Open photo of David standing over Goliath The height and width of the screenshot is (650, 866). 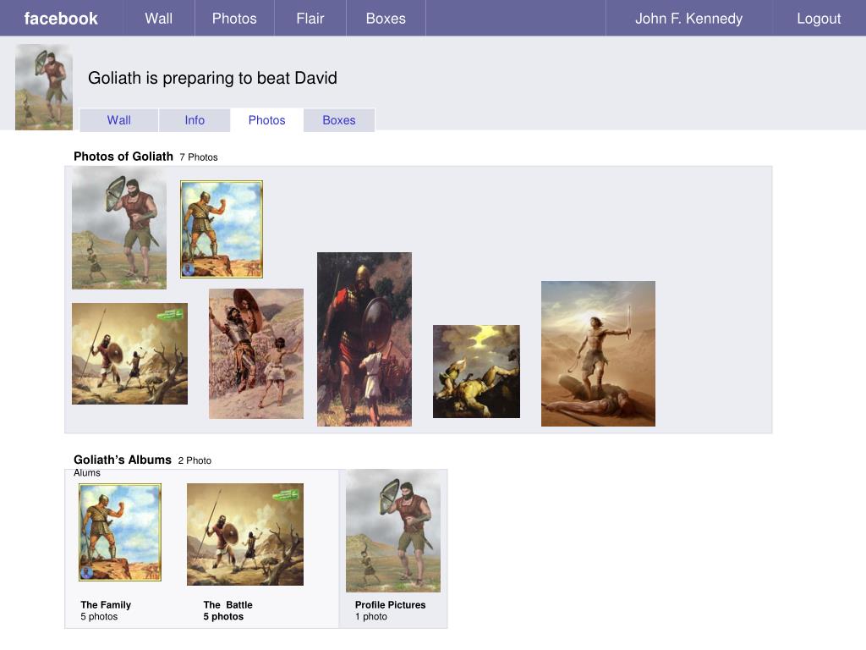point(598,354)
